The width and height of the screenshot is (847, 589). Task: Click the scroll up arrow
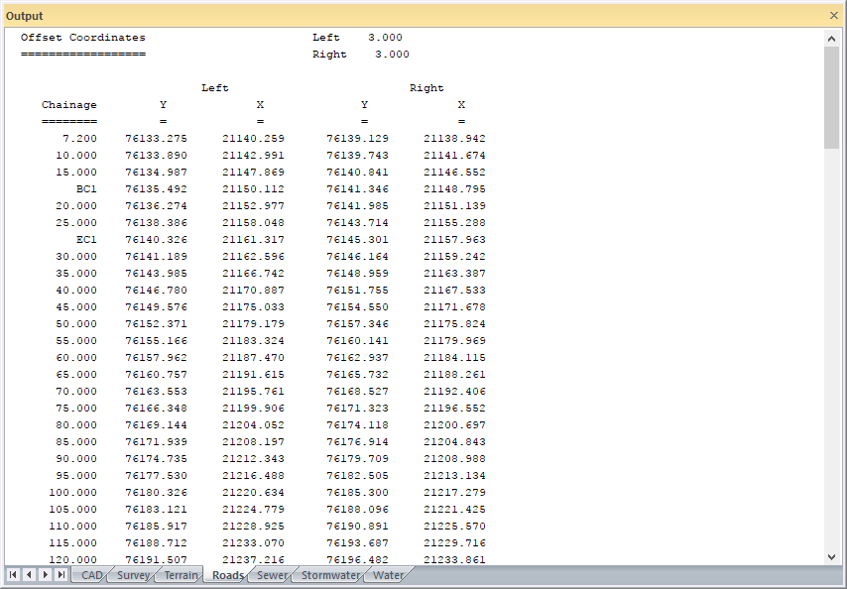[x=832, y=38]
